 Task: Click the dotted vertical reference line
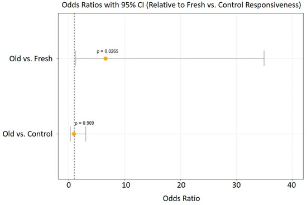point(74,96)
